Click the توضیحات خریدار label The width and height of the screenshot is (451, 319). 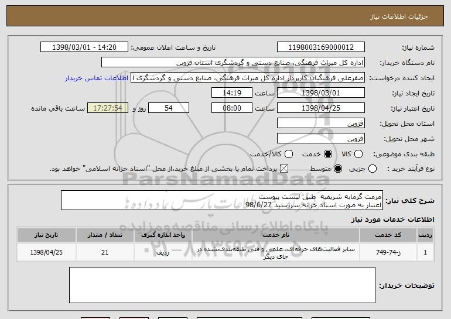pos(406,286)
